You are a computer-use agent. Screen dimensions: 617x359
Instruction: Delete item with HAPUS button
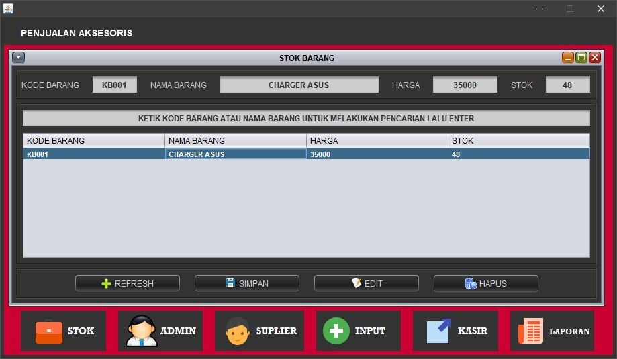[485, 283]
